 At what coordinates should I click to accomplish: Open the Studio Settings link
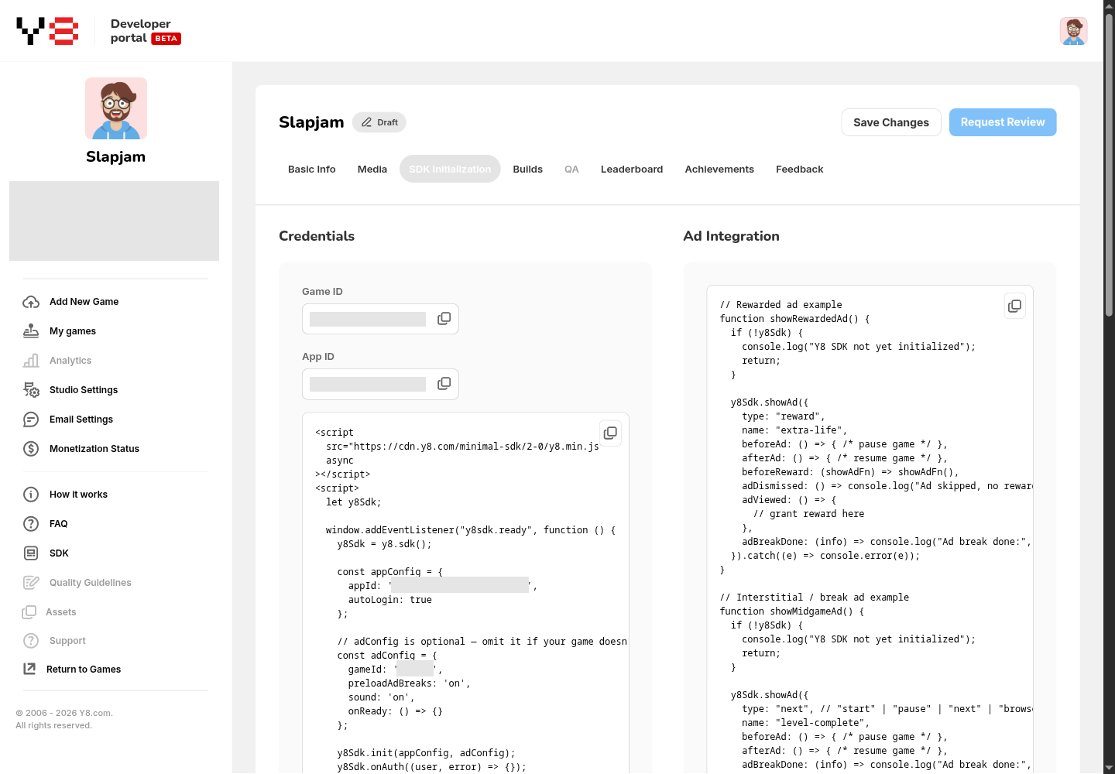84,390
